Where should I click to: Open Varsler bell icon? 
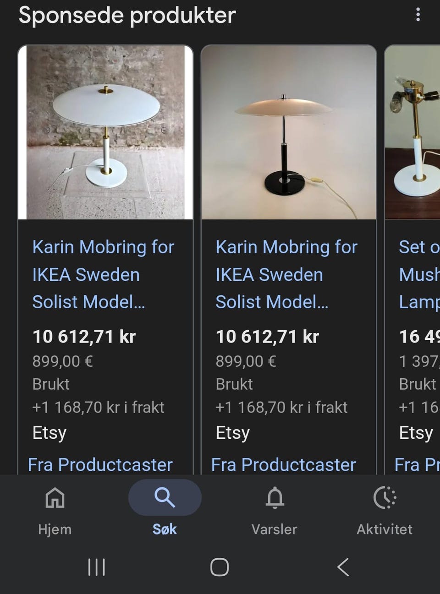point(275,498)
